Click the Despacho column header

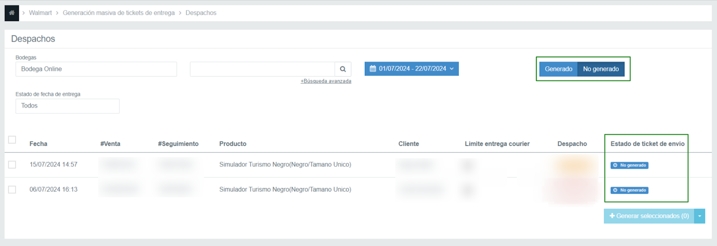coord(572,144)
